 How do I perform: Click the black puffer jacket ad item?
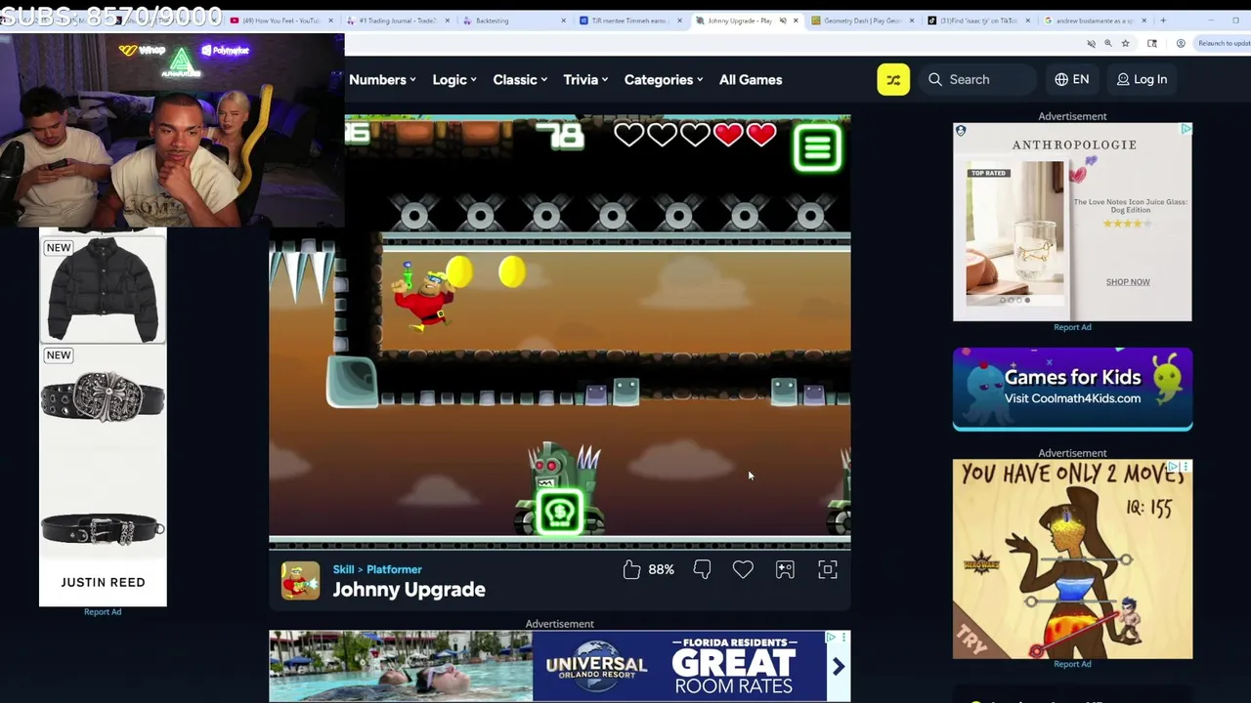(x=103, y=289)
